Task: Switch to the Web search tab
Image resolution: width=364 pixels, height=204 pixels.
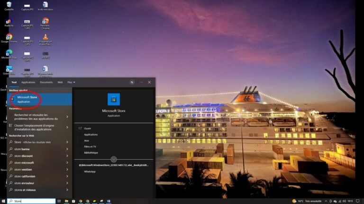Action: [x=60, y=82]
